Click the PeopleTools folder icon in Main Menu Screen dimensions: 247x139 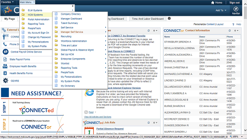click(23, 28)
